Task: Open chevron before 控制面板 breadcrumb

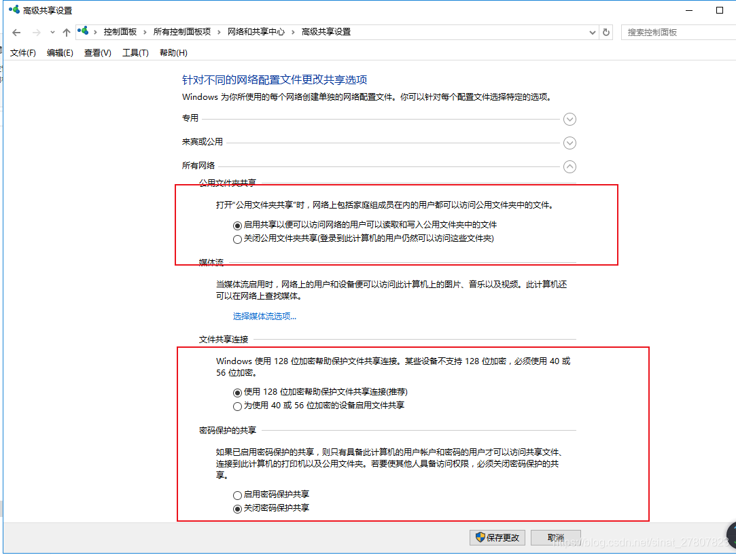Action: tap(95, 32)
